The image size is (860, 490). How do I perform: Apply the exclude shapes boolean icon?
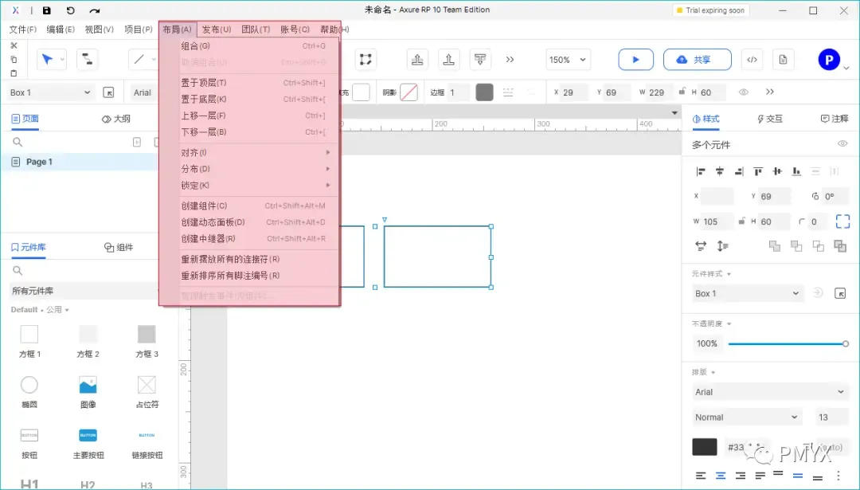[840, 246]
